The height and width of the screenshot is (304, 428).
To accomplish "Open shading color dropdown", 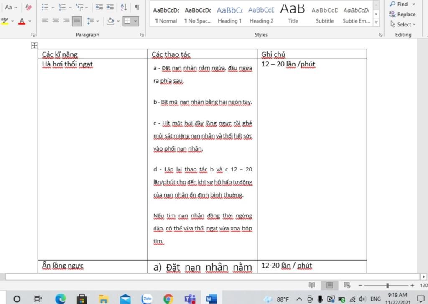I will [118, 21].
